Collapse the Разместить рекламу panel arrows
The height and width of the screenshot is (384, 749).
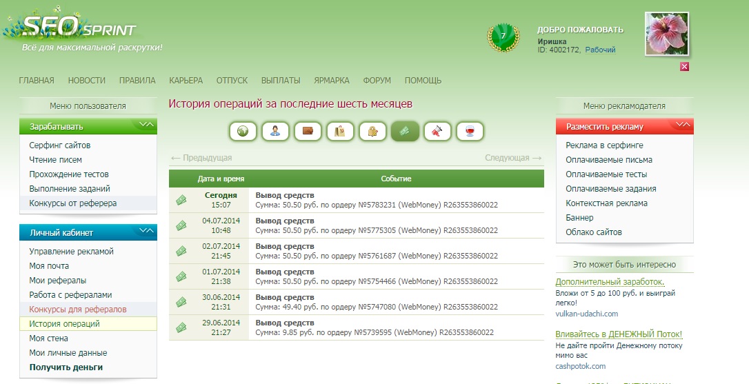click(x=683, y=125)
